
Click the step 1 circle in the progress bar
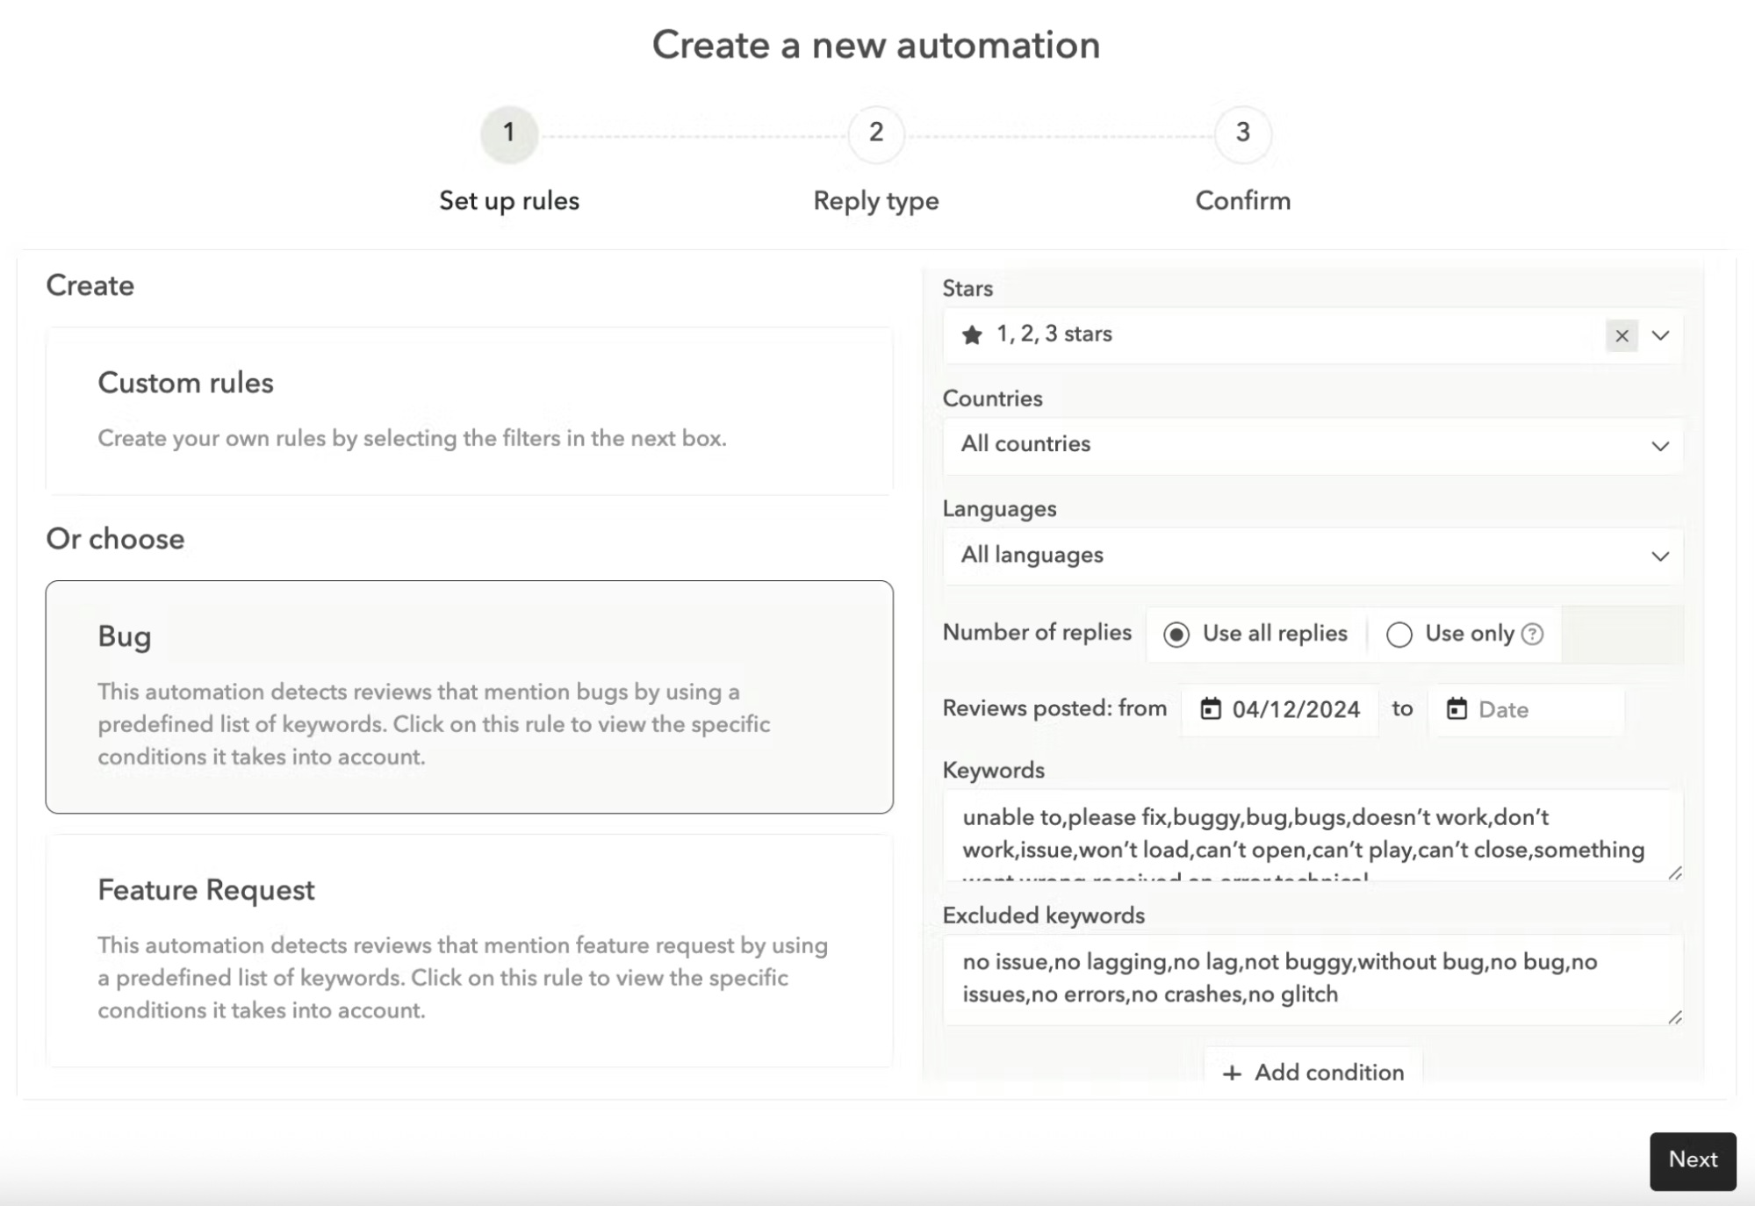click(508, 134)
